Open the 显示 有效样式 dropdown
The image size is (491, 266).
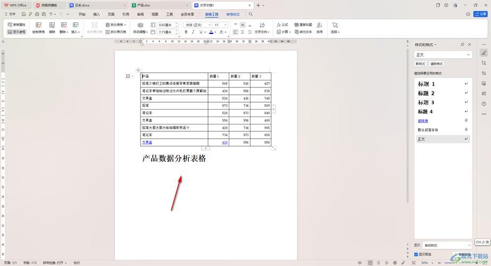coord(447,245)
